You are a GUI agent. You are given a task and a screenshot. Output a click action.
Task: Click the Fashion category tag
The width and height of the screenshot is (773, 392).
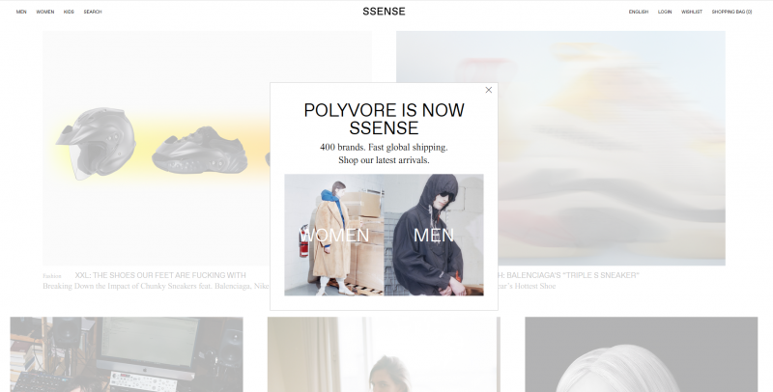(52, 276)
